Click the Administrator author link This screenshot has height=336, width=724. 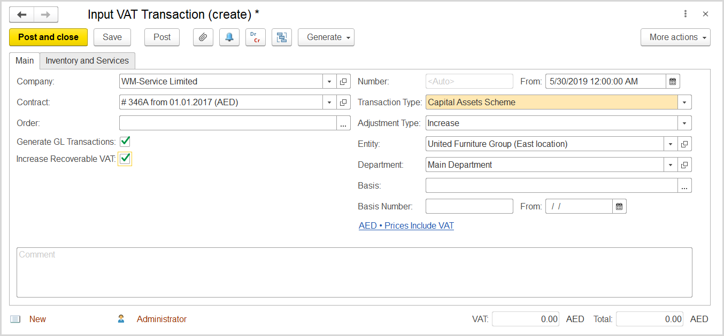[x=161, y=319]
